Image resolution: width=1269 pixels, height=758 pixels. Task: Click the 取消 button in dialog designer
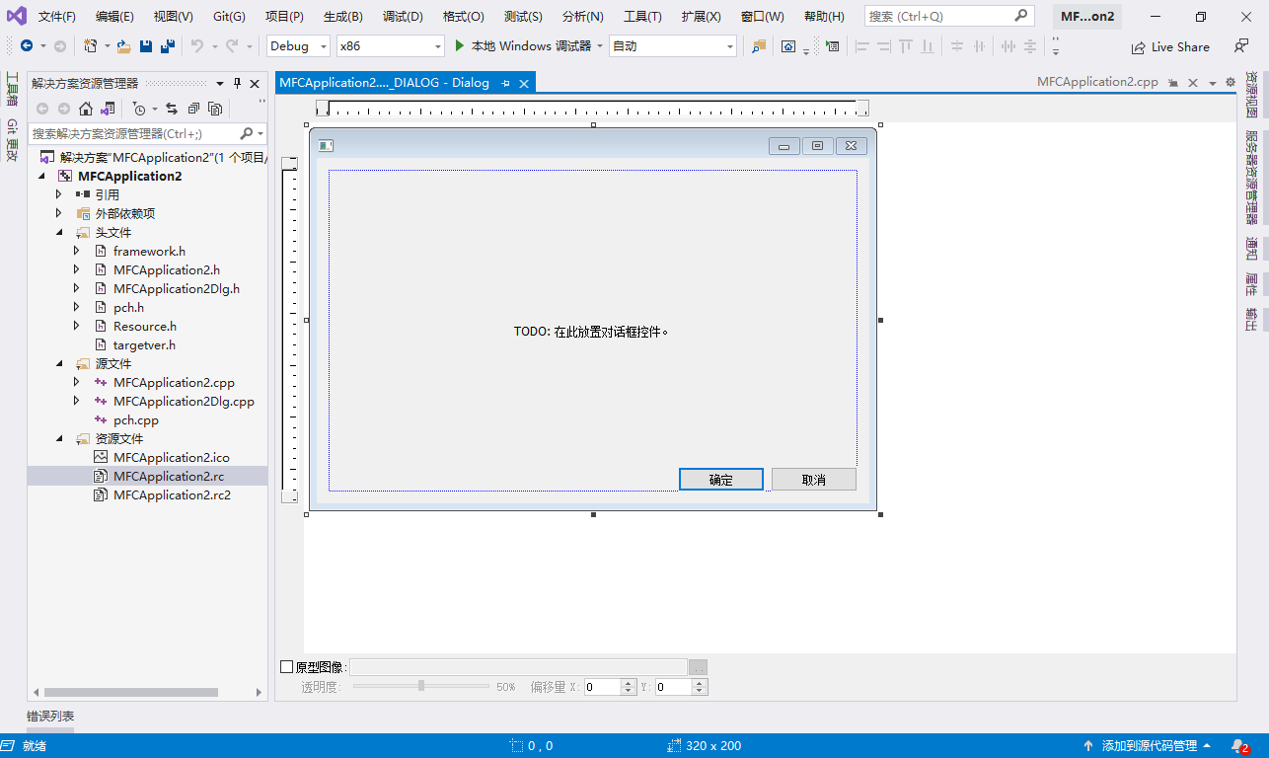[x=814, y=480]
